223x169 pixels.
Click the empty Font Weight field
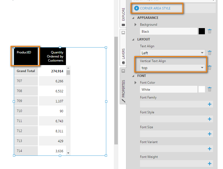(x=174, y=163)
